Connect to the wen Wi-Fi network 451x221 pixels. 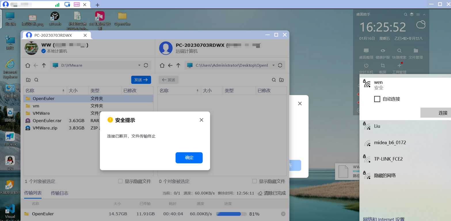435,113
